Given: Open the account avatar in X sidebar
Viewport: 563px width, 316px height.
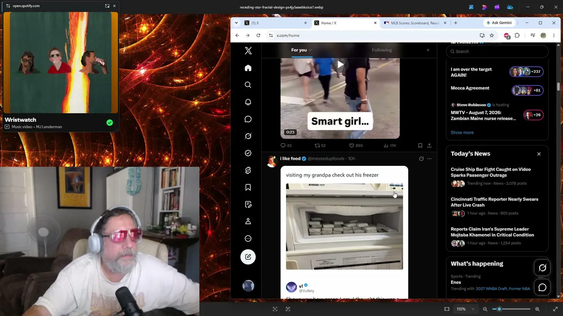Looking at the screenshot, I should [x=248, y=286].
